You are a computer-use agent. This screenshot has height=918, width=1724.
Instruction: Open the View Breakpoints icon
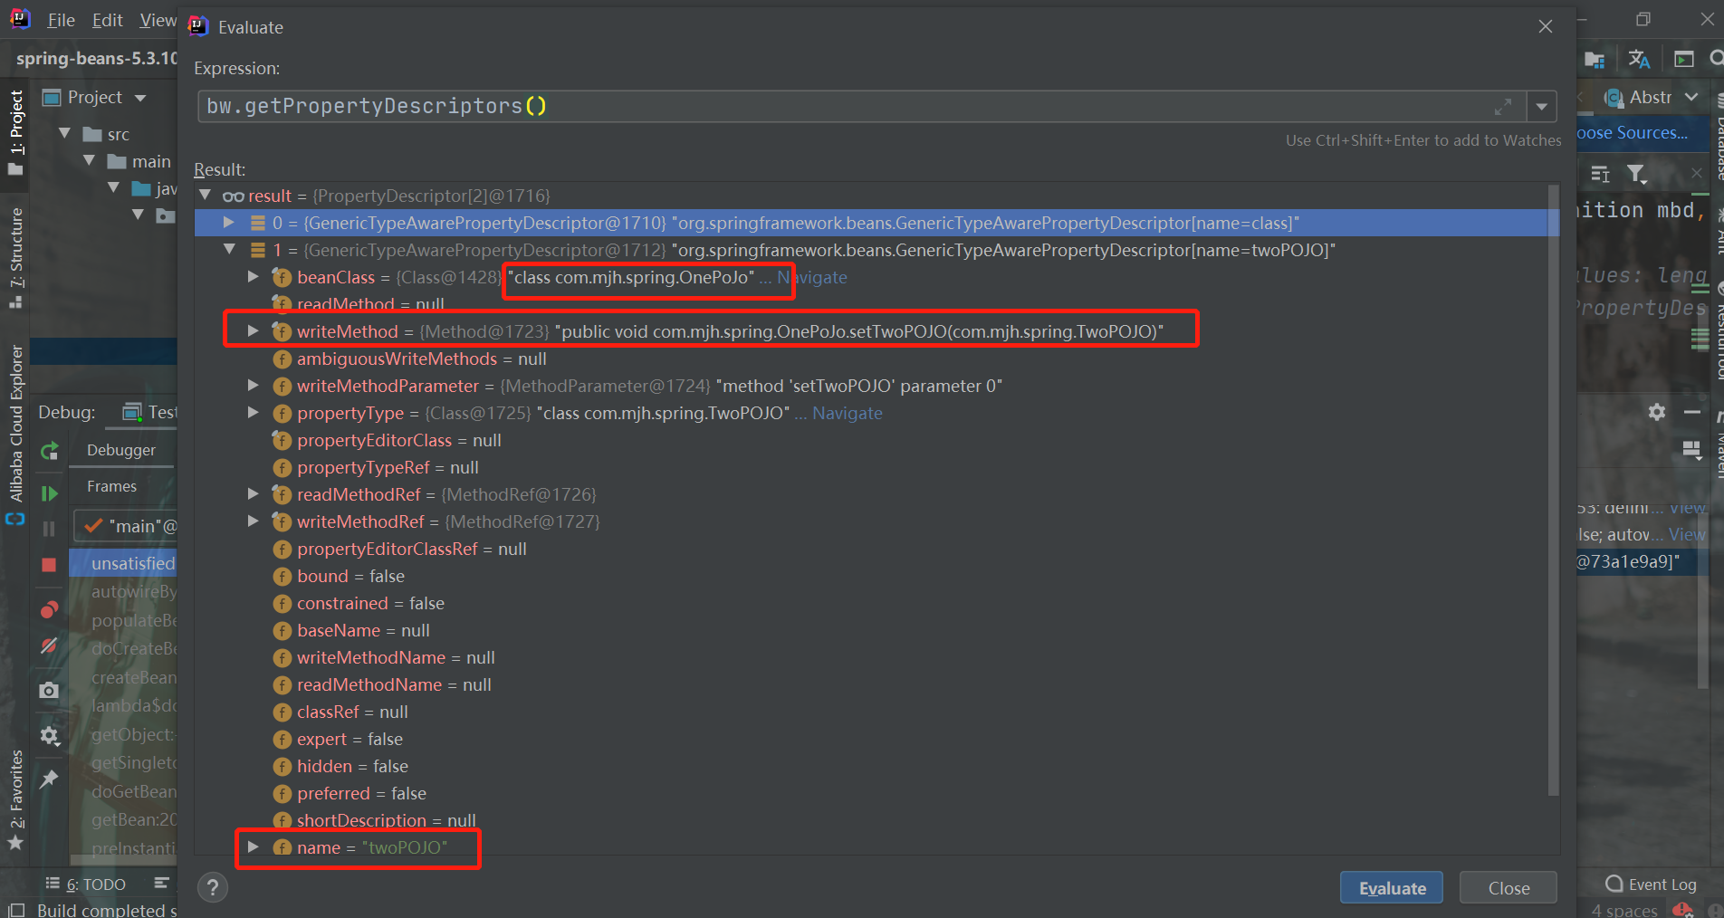pyautogui.click(x=49, y=609)
